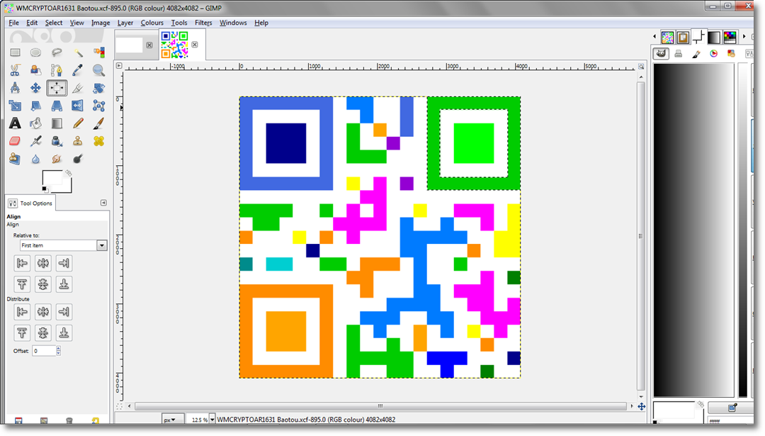
Task: Activate the Rotate tool
Action: 98,88
